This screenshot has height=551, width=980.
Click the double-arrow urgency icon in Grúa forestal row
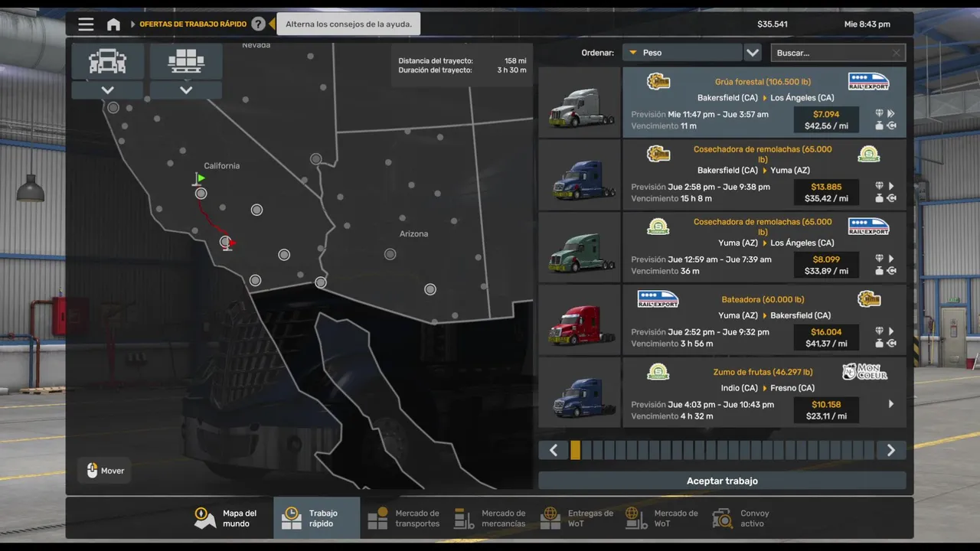(x=891, y=113)
